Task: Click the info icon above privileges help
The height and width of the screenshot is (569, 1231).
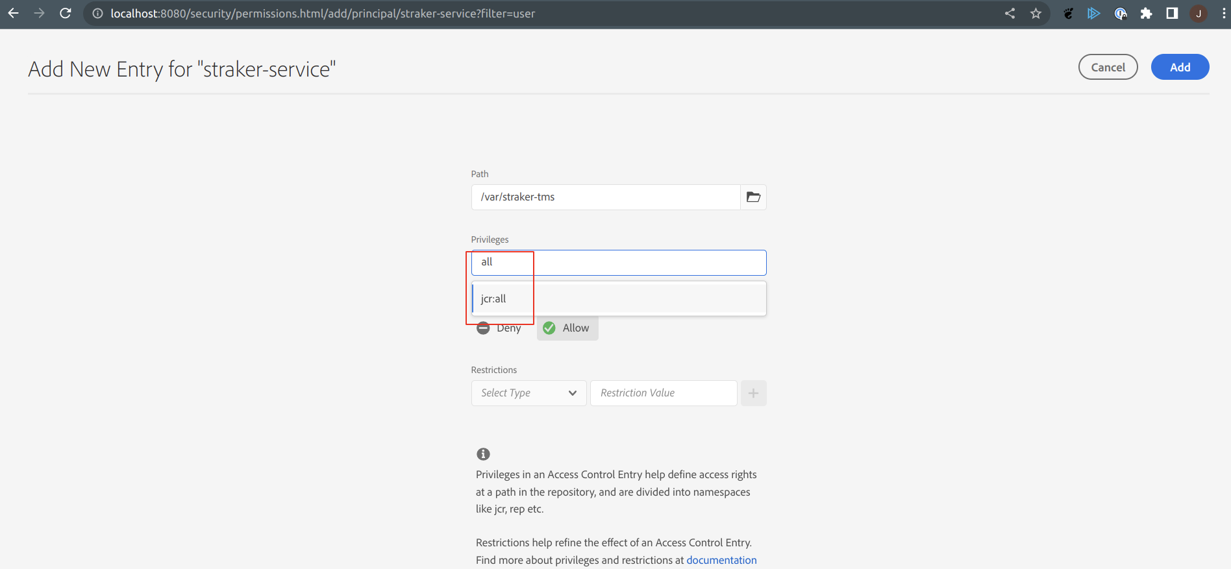Action: click(483, 454)
